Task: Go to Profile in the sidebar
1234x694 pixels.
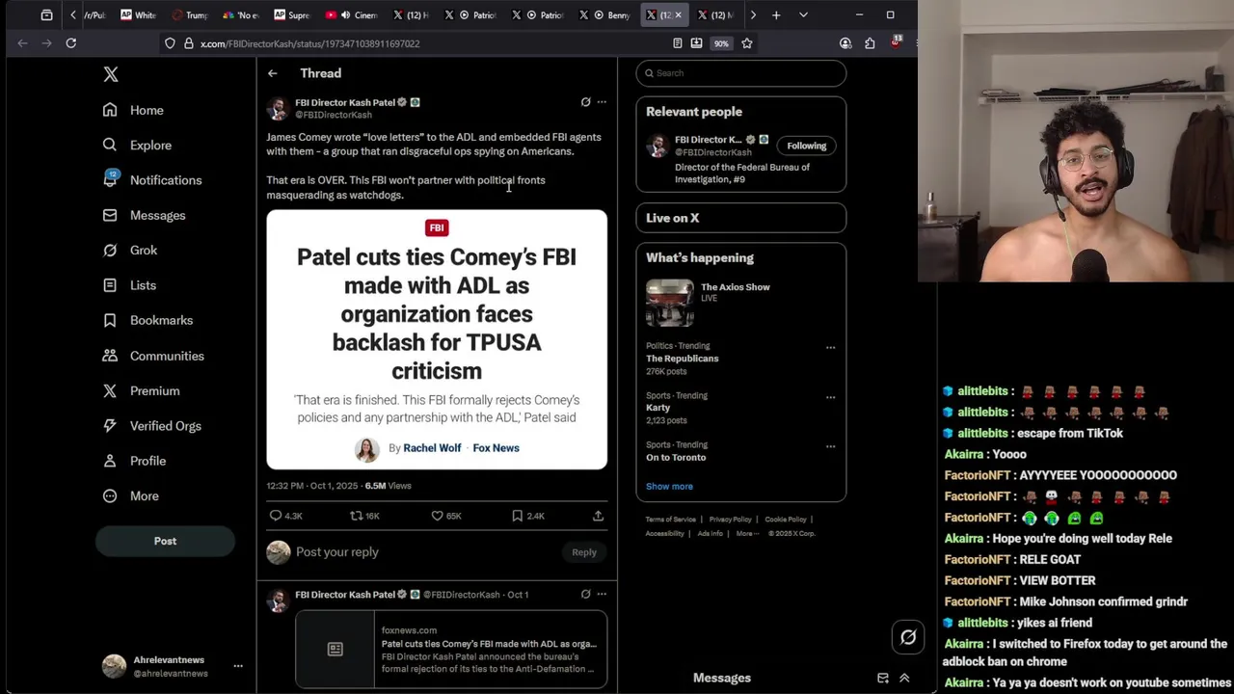Action: tap(135, 461)
